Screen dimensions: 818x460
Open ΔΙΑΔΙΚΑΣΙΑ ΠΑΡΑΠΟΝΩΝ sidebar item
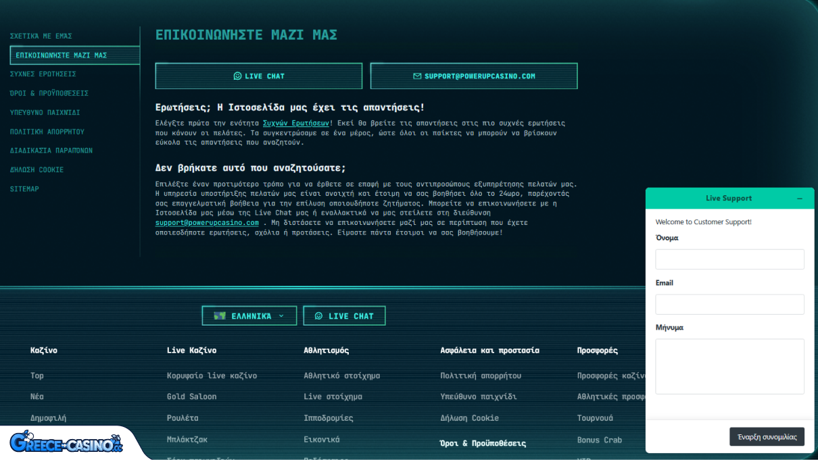[51, 151]
